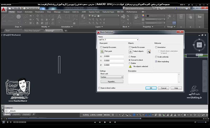Click the TOP face of the ViewCube
Screen dimensions: 210x128
(x=199, y=45)
